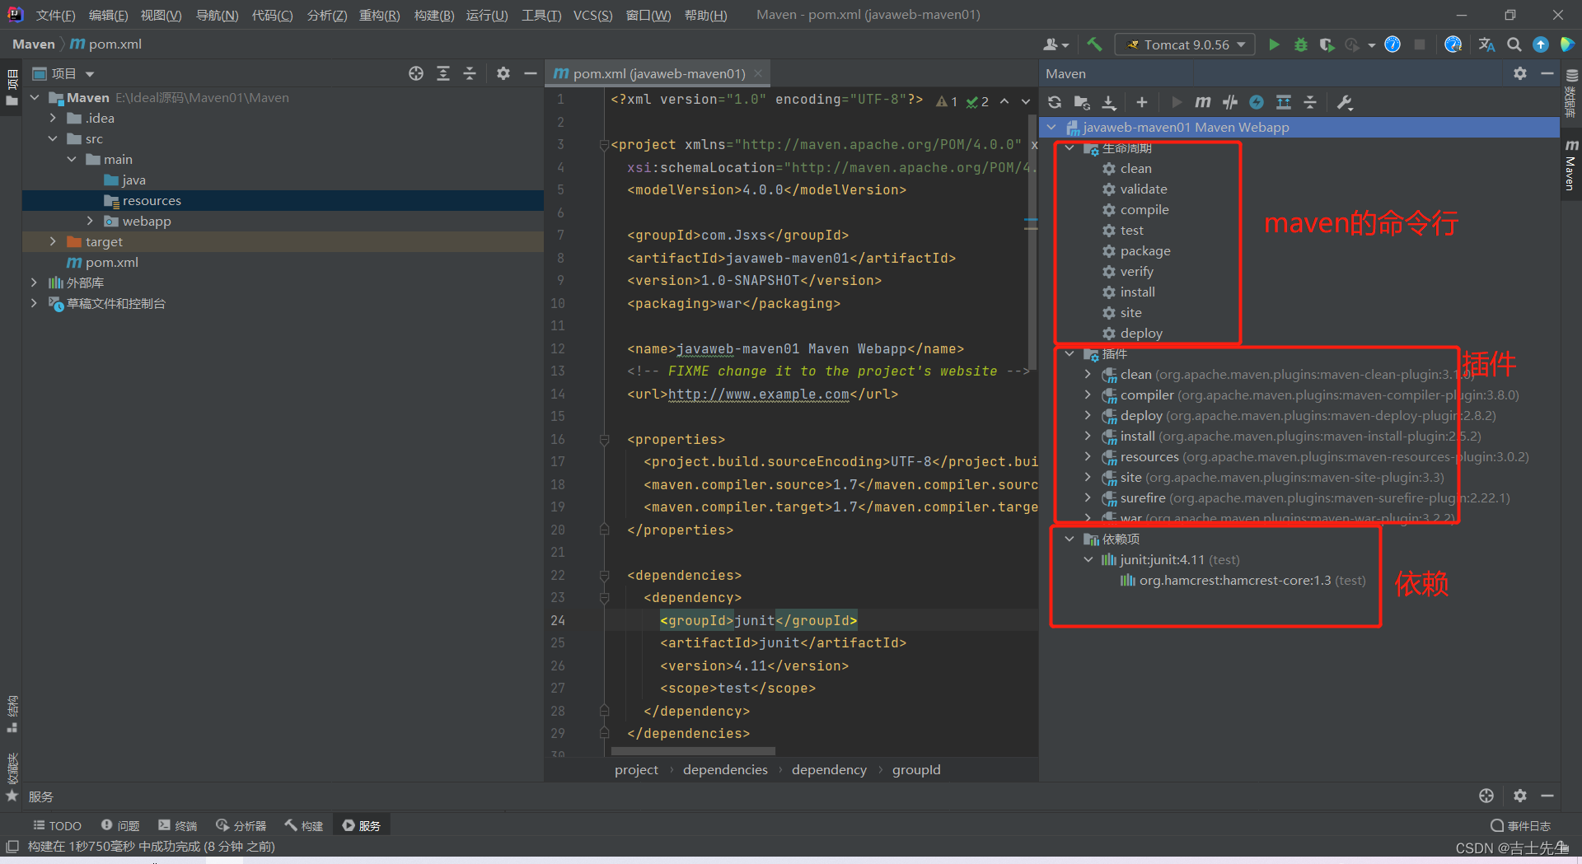Generate sources and update folders icon

click(1082, 102)
